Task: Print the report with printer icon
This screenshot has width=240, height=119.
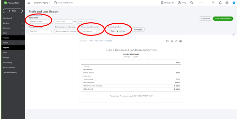Action: pyautogui.click(x=172, y=41)
